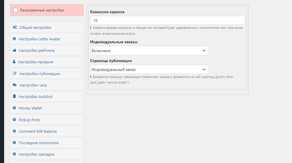Viewport: 292px width, 163px height.
Task: Click the Общие настройки link text
Action: click(35, 27)
